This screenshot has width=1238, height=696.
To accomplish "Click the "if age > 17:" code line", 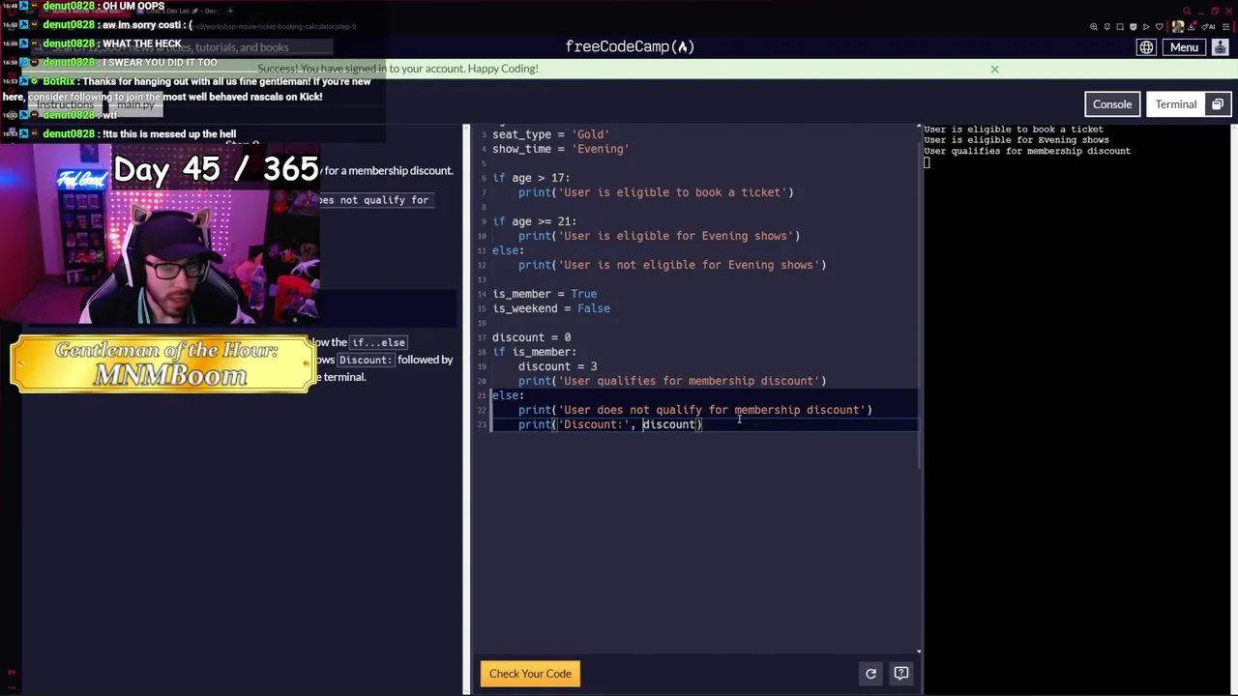I will [x=531, y=178].
